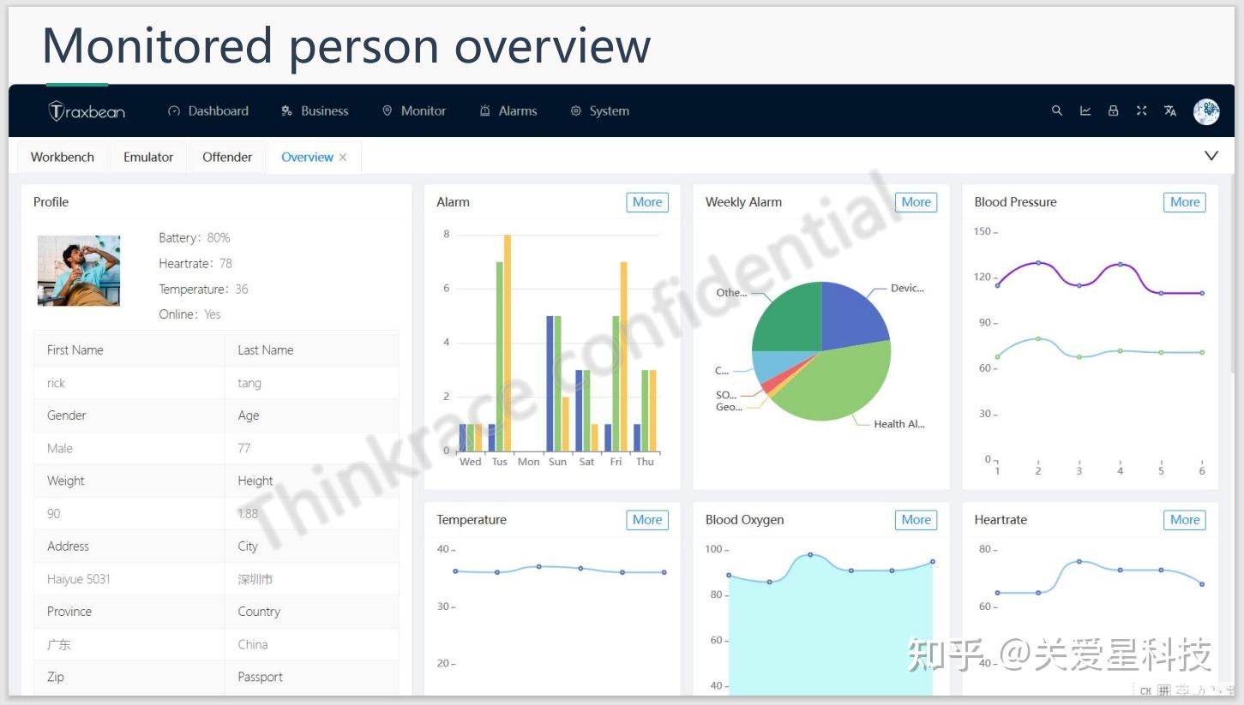Image resolution: width=1244 pixels, height=705 pixels.
Task: Switch to the Offender tab
Action: (226, 157)
